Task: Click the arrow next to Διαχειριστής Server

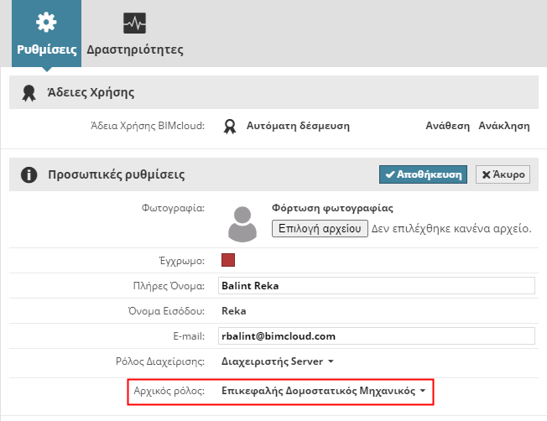Action: click(331, 362)
